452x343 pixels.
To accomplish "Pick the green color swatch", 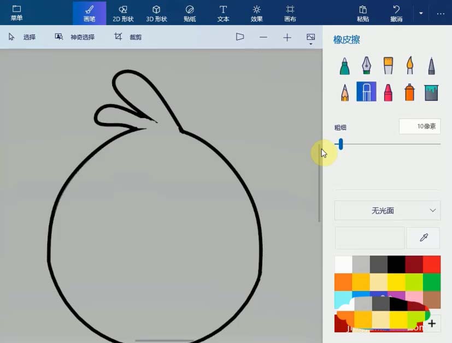I will [x=432, y=282].
